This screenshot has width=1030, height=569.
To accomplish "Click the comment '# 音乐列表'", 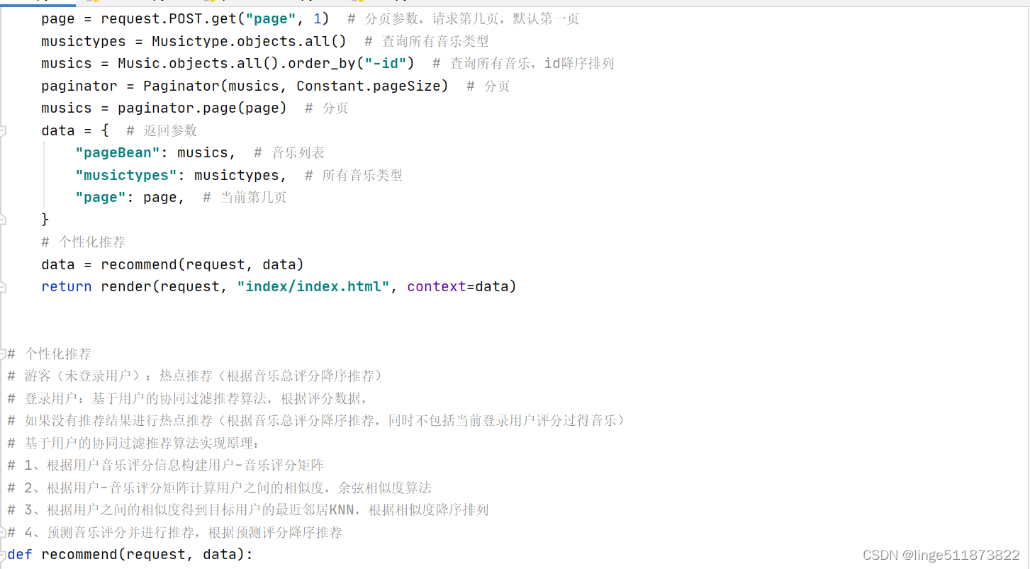I will tap(289, 152).
